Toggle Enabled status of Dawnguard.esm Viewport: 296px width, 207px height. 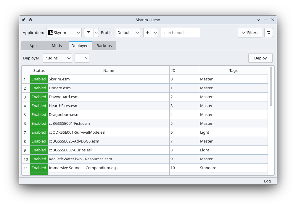39,97
